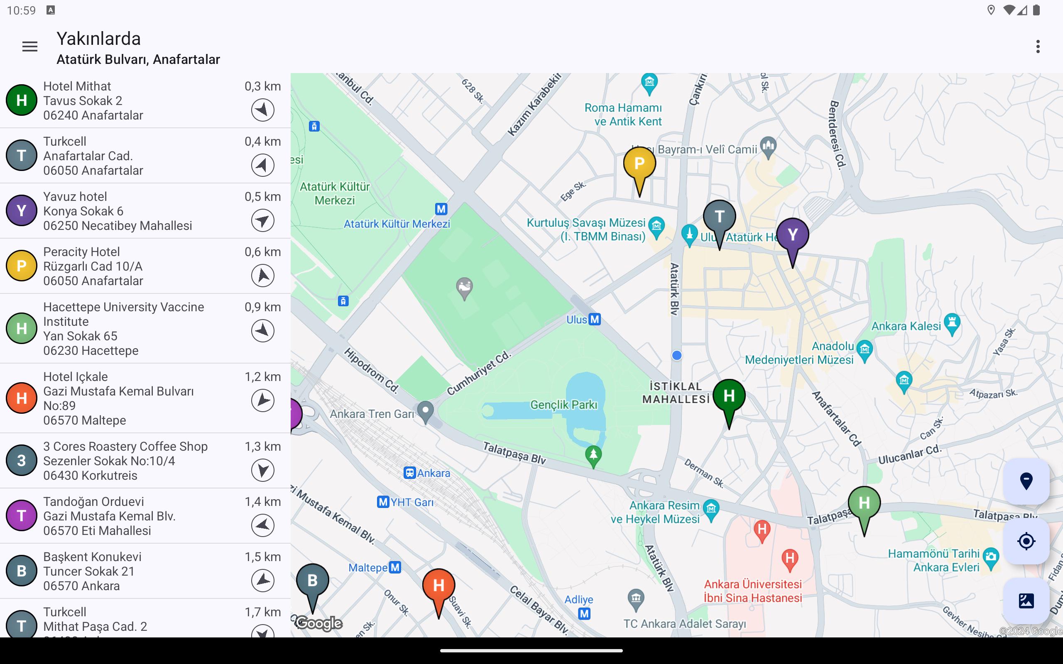Open Hacettepe University Vaccine Institute entry
The height and width of the screenshot is (664, 1063).
[145, 329]
